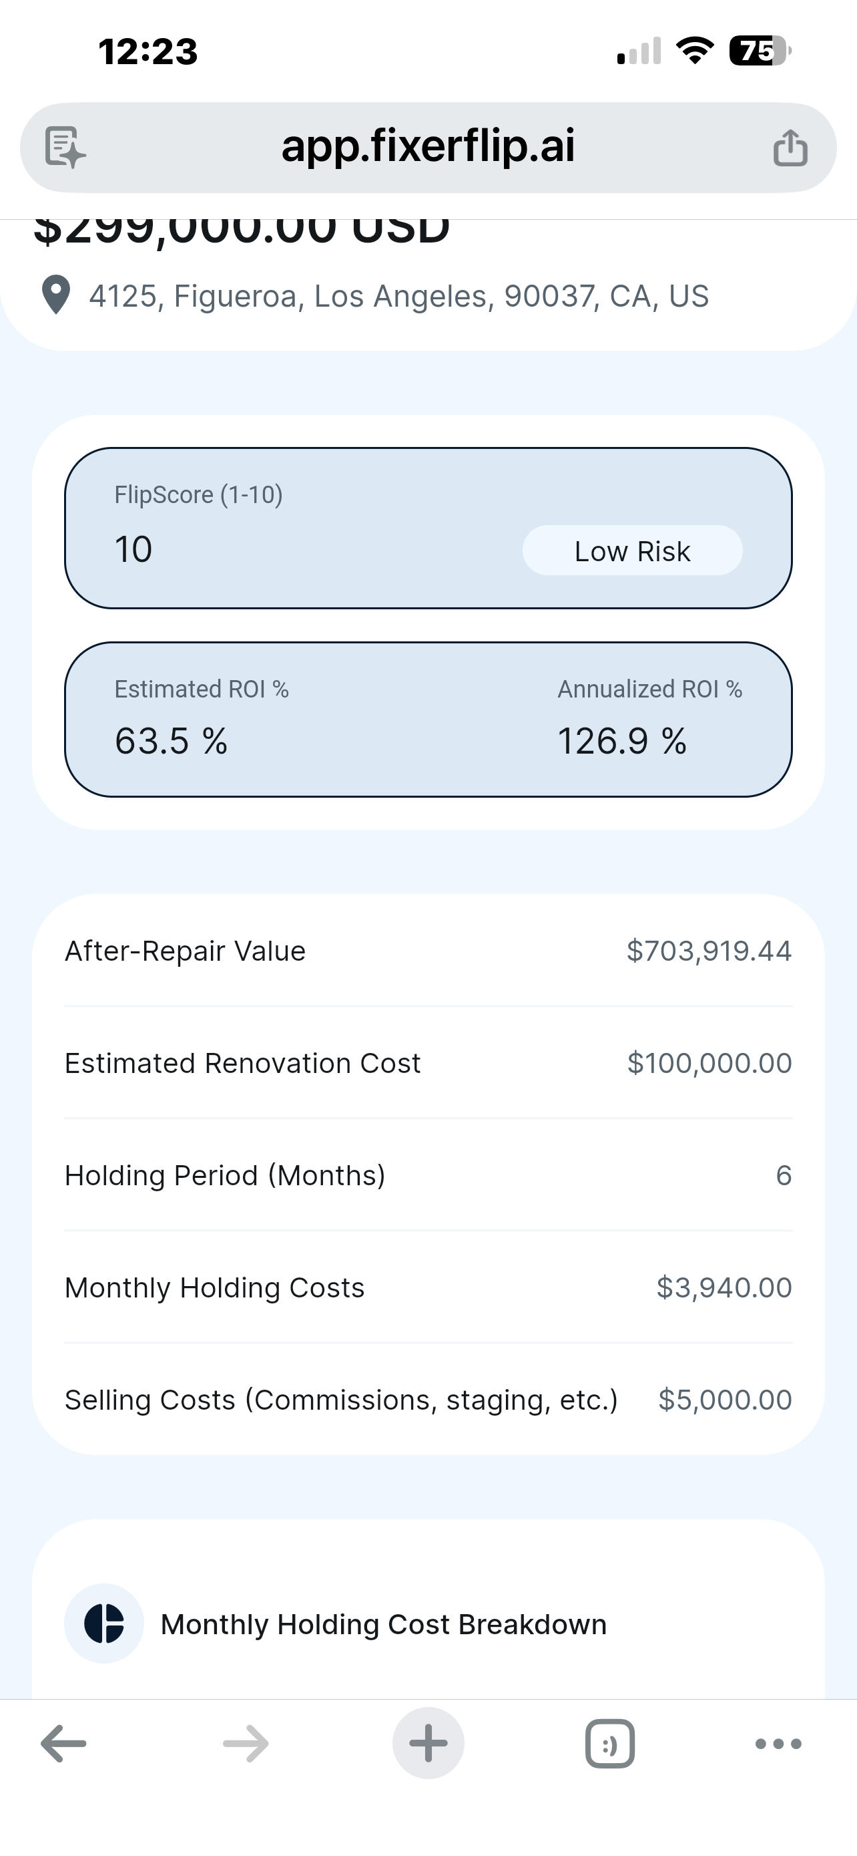Click the property address text

tap(398, 296)
